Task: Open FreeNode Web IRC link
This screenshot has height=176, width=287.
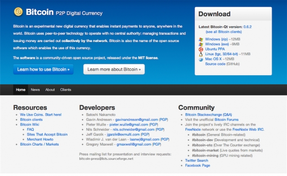Action: 248,129
